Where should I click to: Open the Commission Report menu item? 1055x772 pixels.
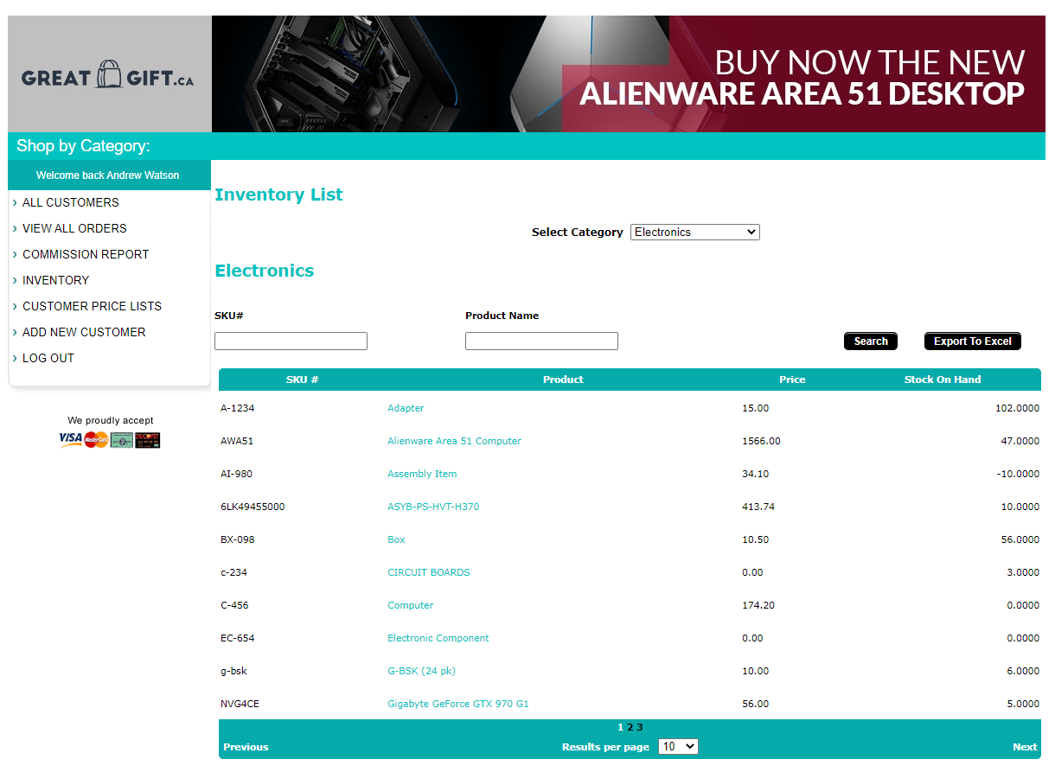click(86, 254)
